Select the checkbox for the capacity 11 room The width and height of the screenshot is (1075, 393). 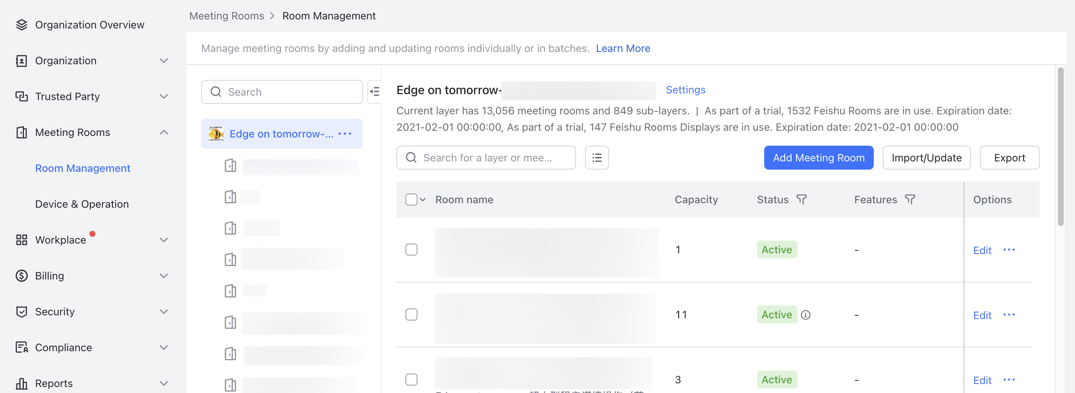(x=411, y=315)
